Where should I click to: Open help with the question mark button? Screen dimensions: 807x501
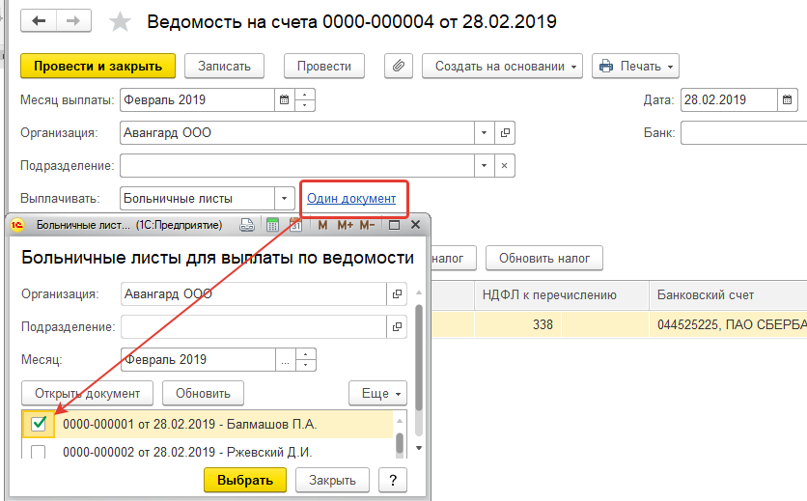pos(393,481)
